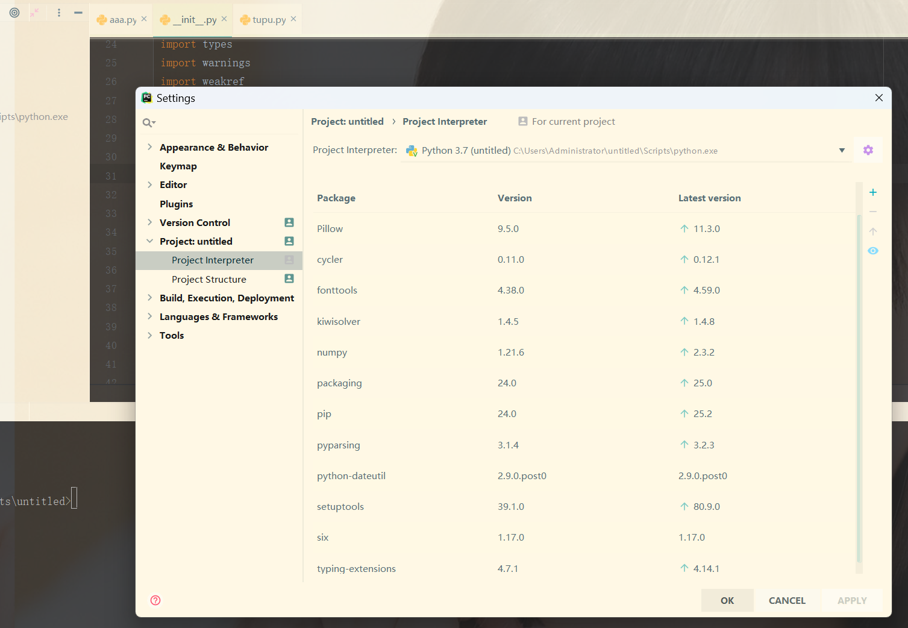Viewport: 908px width, 628px height.
Task: Sort by the Version column header
Action: click(515, 198)
